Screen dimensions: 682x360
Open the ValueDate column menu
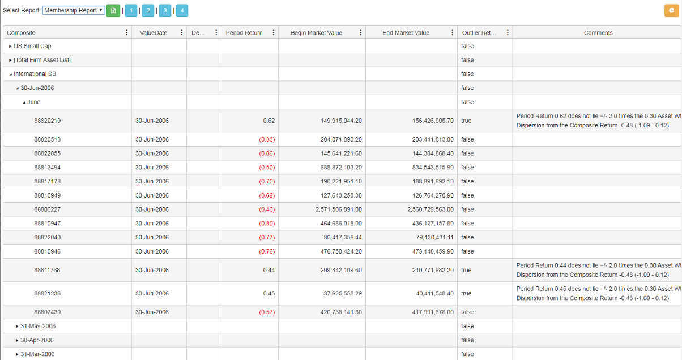click(182, 33)
